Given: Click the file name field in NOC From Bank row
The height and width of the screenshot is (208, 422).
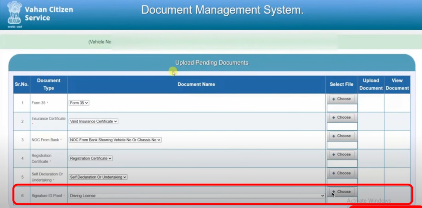Looking at the screenshot, I should point(342,145).
